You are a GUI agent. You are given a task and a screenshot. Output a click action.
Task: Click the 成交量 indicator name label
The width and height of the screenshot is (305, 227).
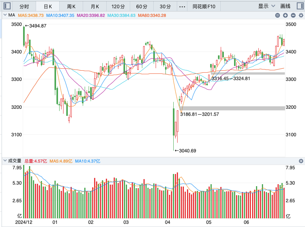coord(15,161)
